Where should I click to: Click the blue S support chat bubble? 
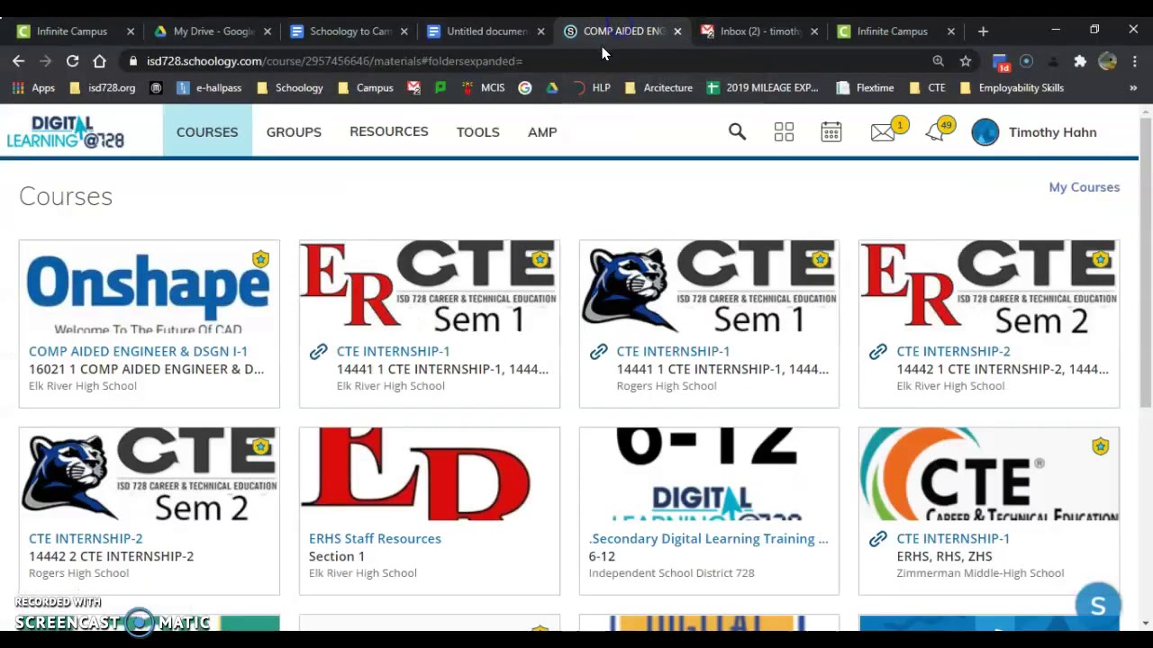coord(1098,606)
